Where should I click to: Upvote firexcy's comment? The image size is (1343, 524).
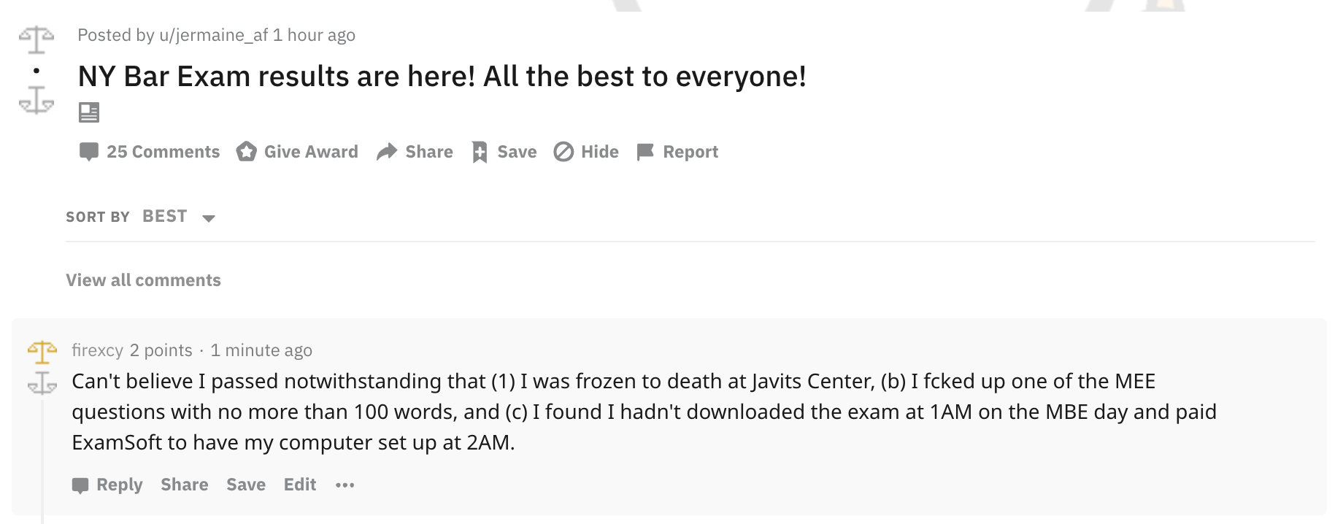click(42, 352)
